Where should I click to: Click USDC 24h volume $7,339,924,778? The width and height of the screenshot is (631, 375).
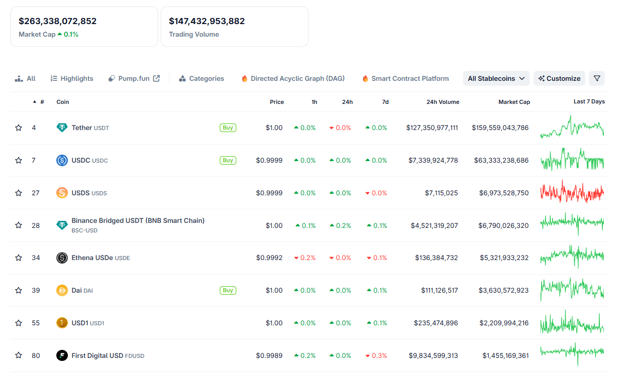pyautogui.click(x=433, y=161)
